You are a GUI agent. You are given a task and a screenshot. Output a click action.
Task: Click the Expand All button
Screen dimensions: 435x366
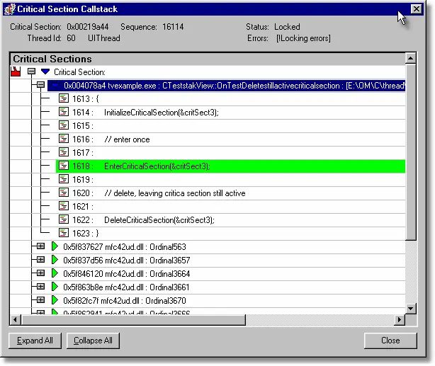[x=35, y=341]
